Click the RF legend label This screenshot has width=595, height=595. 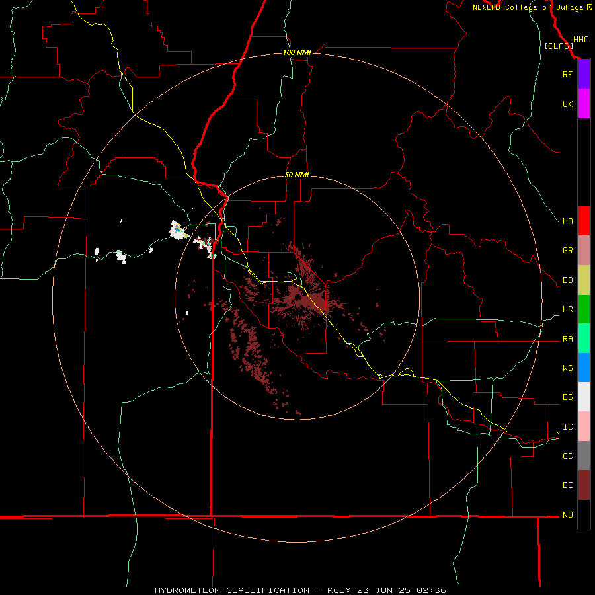567,74
